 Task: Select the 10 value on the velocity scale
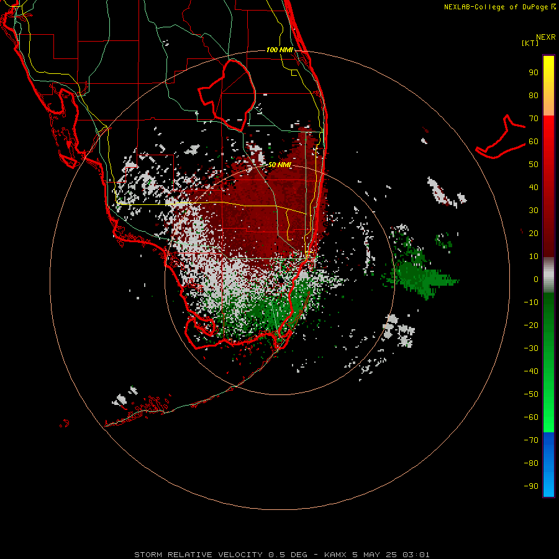(534, 257)
